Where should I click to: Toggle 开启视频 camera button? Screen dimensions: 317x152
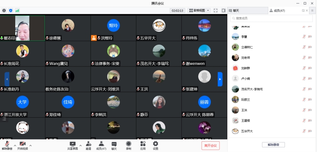click(x=23, y=146)
